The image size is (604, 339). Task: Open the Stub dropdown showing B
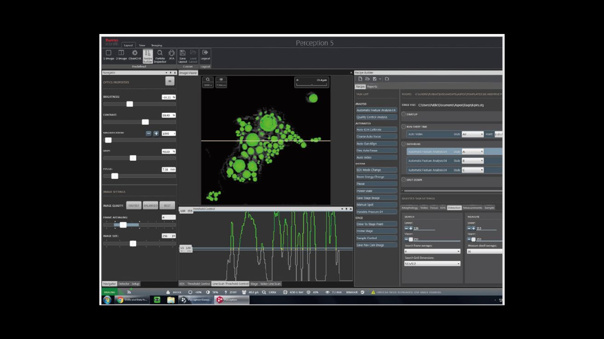[x=472, y=161]
